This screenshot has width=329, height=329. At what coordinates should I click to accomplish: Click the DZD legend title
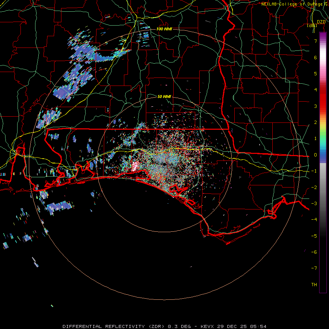coord(321,22)
